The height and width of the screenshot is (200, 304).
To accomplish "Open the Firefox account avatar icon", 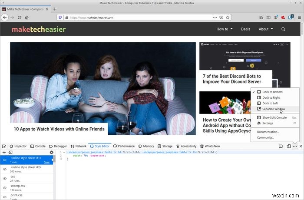I will coord(275,17).
